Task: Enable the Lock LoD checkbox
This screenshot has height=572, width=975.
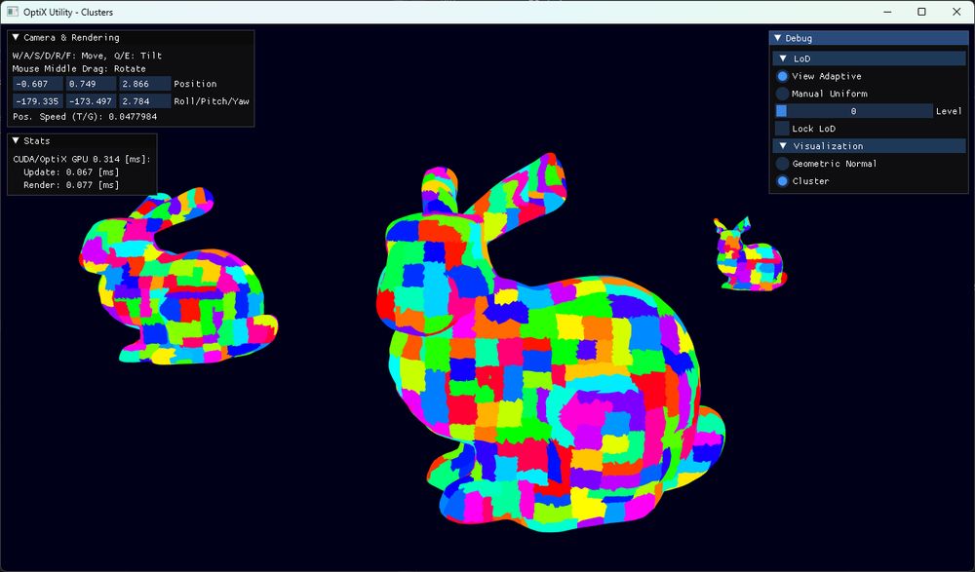Action: click(x=782, y=129)
